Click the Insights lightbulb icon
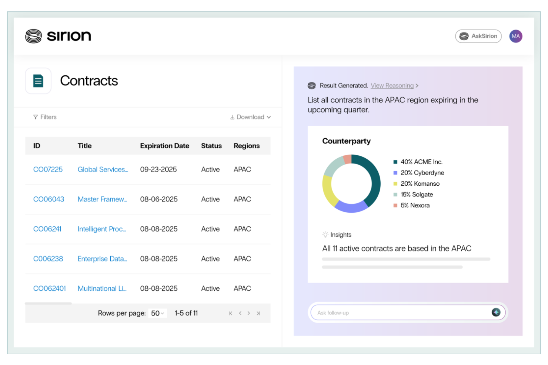Image resolution: width=548 pixels, height=365 pixels. click(x=325, y=234)
